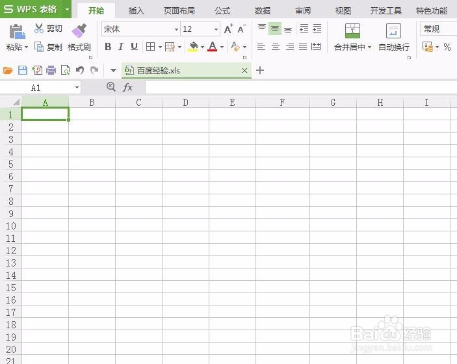Click the 百度经验.xls document tab
The width and height of the screenshot is (457, 364).
(x=187, y=71)
